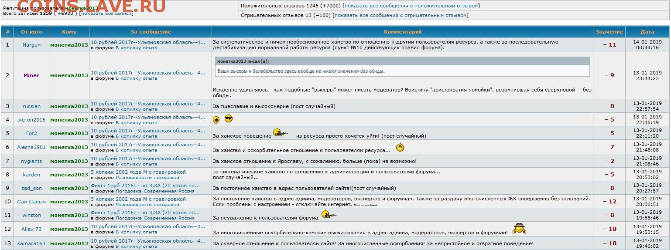Show all messages with positive feedback
The image size is (671, 250).
[x=411, y=6]
